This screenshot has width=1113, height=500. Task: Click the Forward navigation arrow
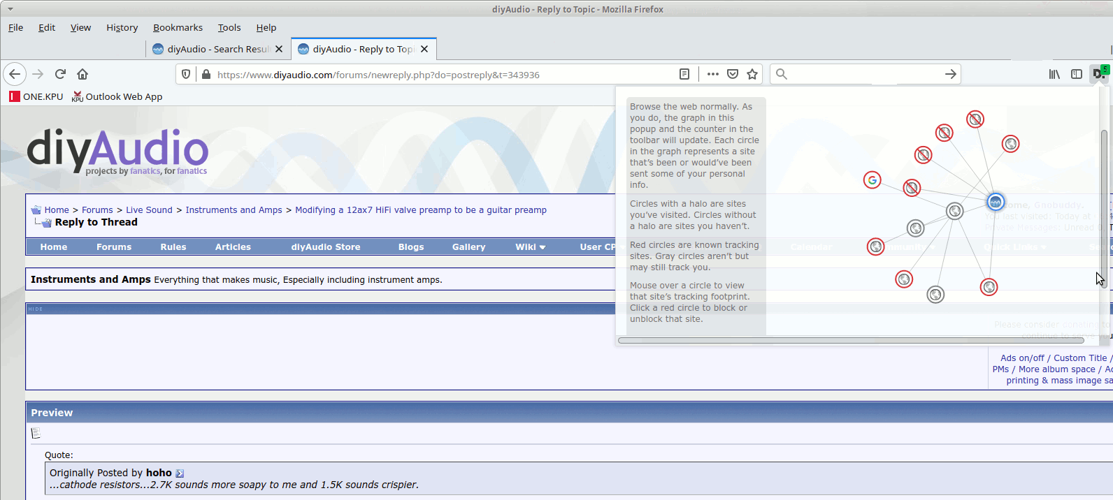coord(38,74)
